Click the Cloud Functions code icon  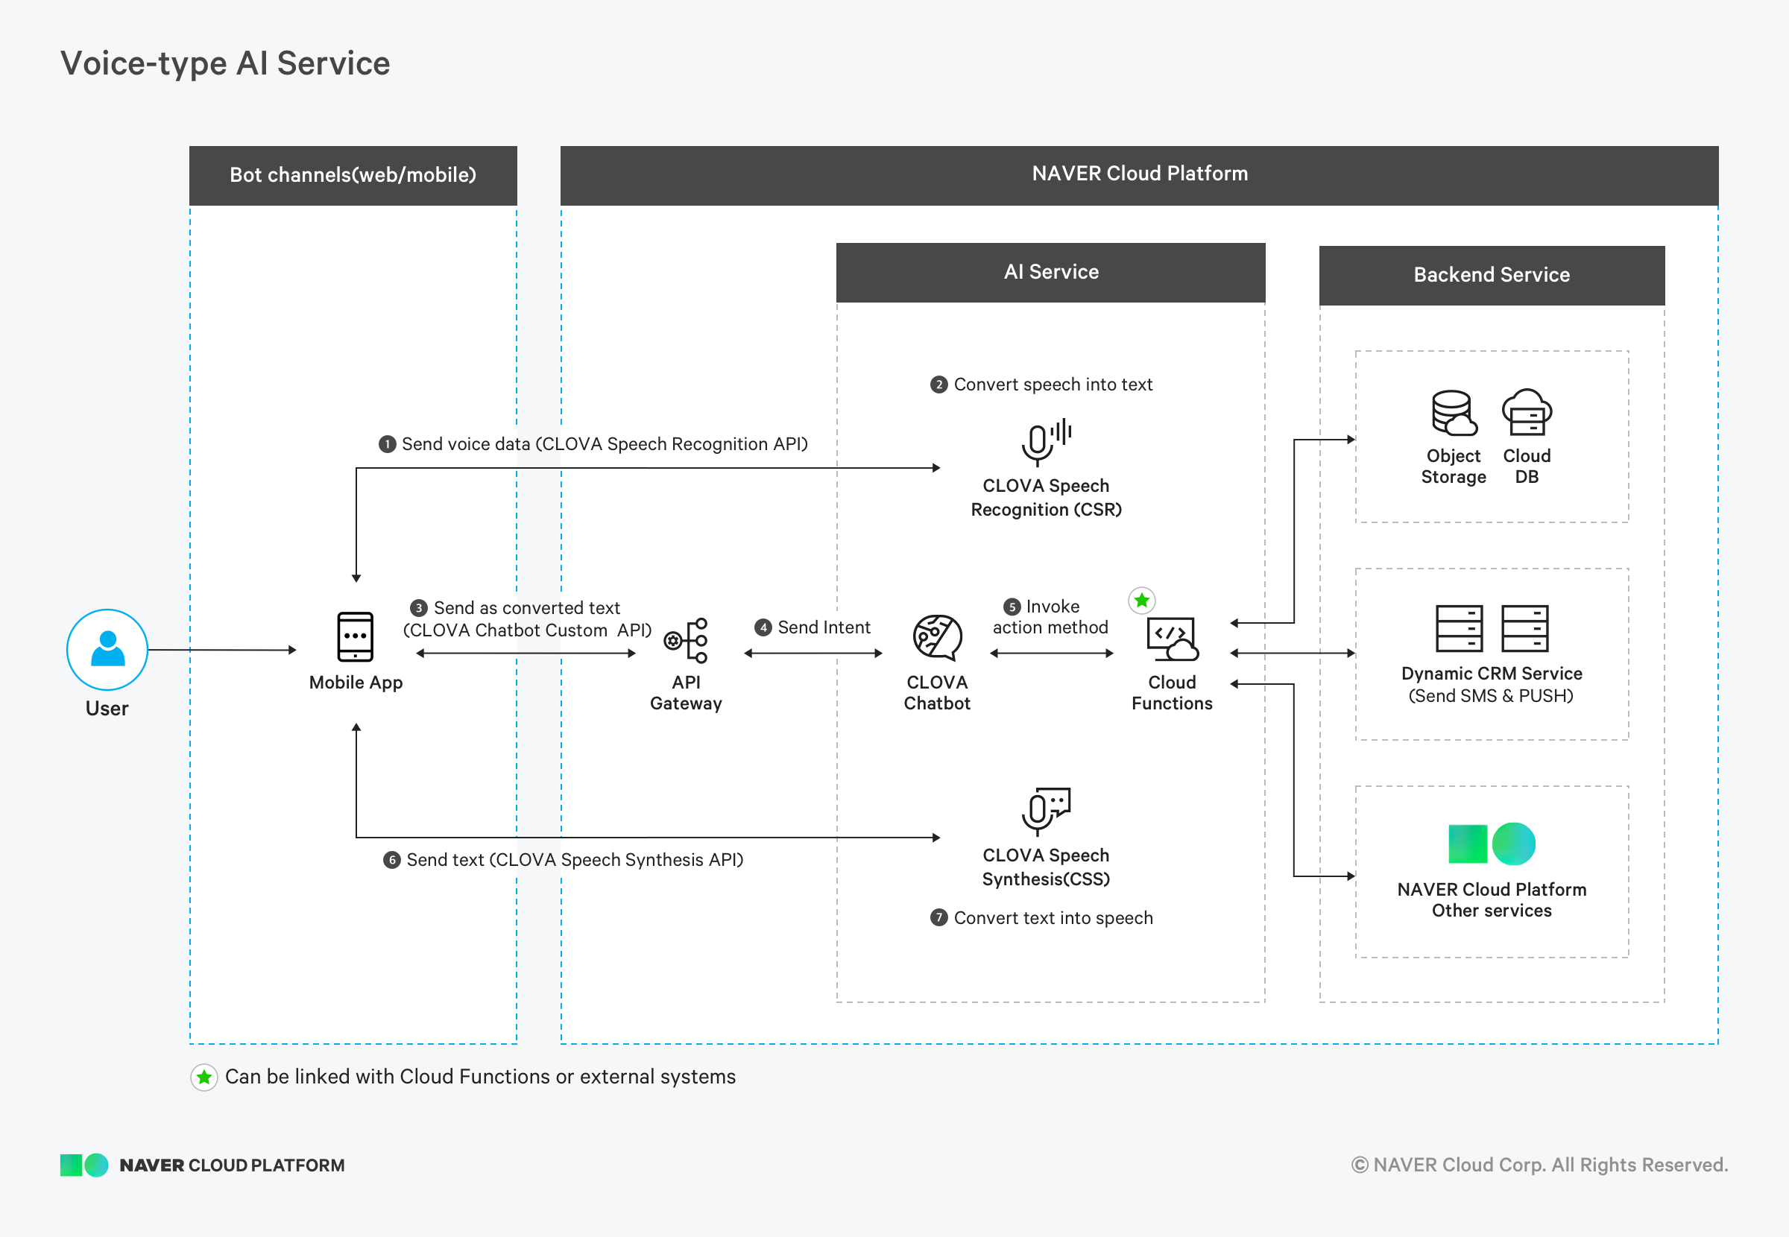click(x=1172, y=639)
